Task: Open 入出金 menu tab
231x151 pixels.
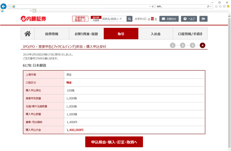Action: 156,34
